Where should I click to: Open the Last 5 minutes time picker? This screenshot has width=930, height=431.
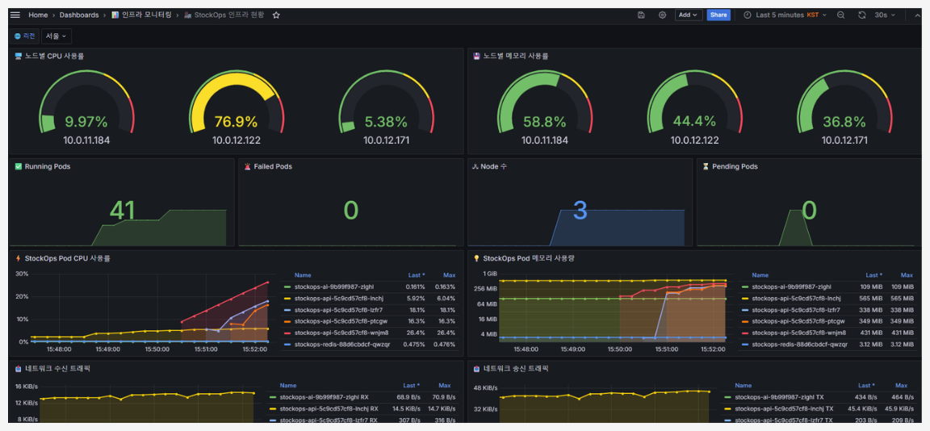(x=785, y=15)
